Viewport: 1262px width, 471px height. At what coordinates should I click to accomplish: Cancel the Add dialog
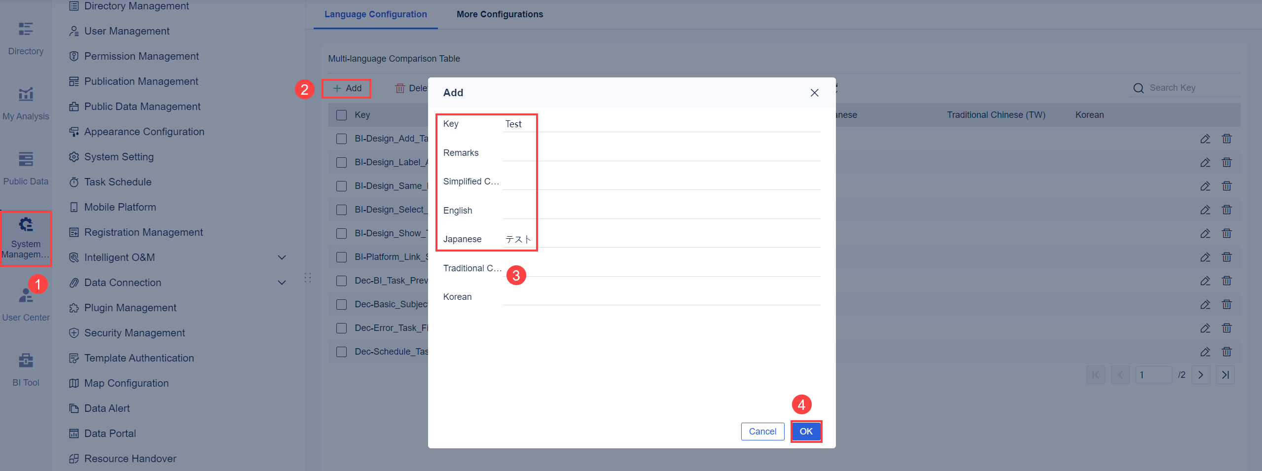click(762, 431)
